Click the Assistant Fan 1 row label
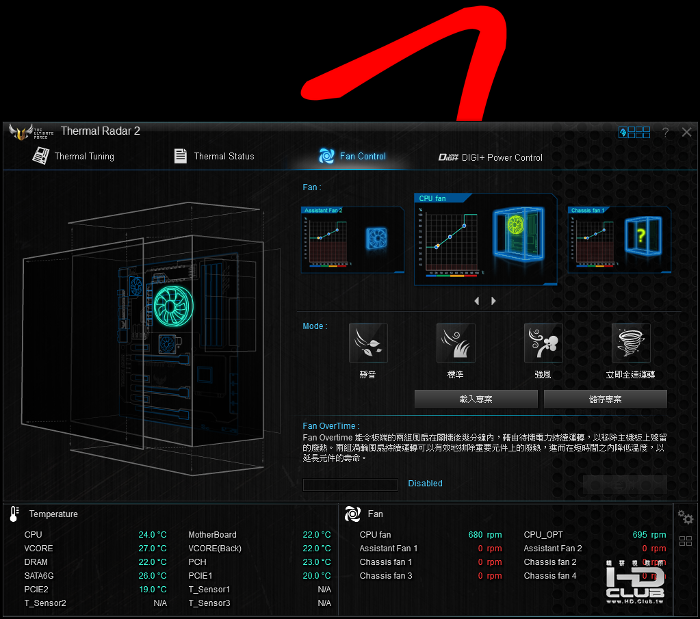This screenshot has width=700, height=619. [x=389, y=549]
